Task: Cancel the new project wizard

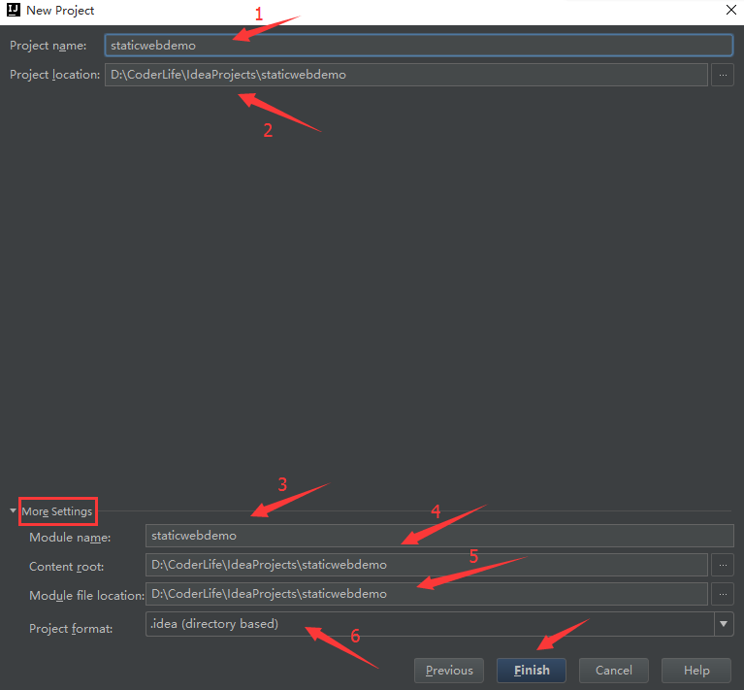Action: pyautogui.click(x=613, y=670)
